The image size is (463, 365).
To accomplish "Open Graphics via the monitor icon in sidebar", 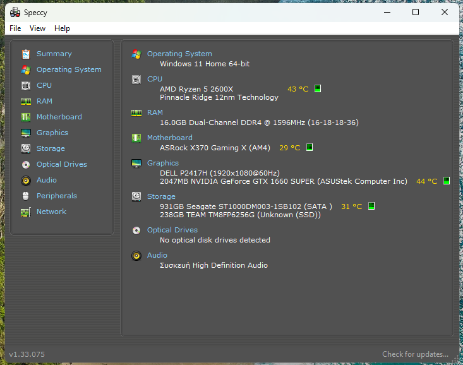I will pos(26,133).
